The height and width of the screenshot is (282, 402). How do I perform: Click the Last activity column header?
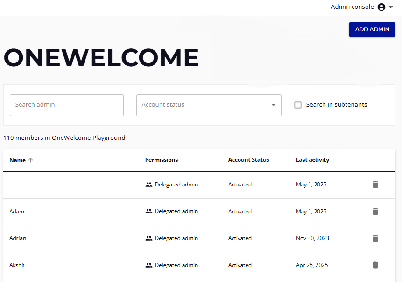pos(312,160)
